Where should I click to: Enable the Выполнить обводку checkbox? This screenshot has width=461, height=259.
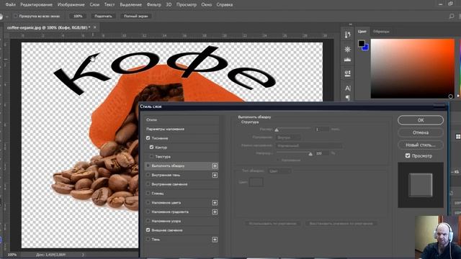(148, 166)
